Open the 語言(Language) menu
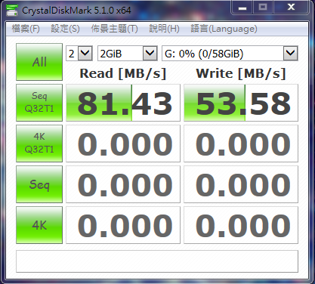The height and width of the screenshot is (284, 315). (x=224, y=29)
